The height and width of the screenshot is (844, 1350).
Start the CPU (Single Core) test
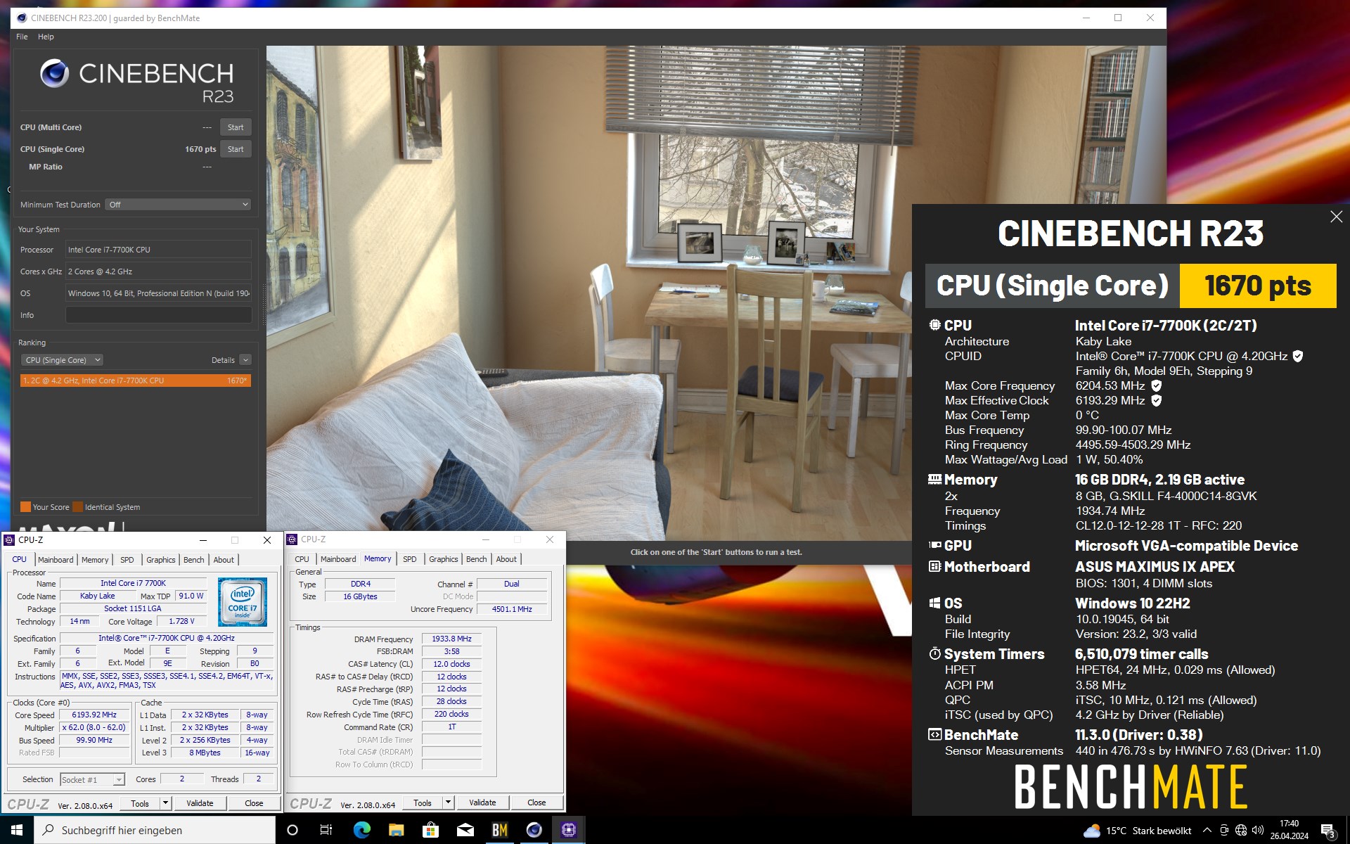(x=236, y=149)
